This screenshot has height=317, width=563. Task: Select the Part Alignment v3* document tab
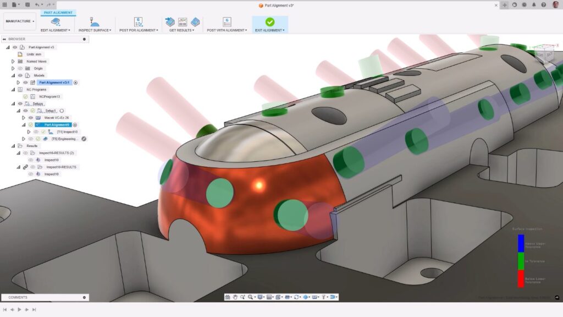(276, 6)
